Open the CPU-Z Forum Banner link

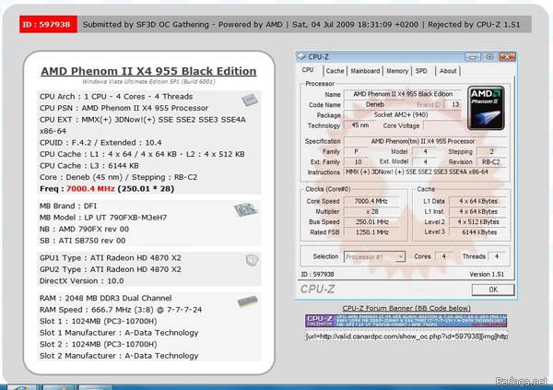point(406,308)
